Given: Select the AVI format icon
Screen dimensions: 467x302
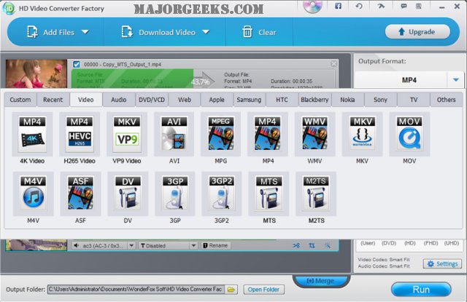Looking at the screenshot, I should [174, 134].
